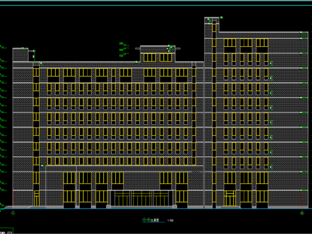This screenshot has width=312, height=234.
Task: Select the right window on the central rooftop penthouse
Action: [166, 58]
